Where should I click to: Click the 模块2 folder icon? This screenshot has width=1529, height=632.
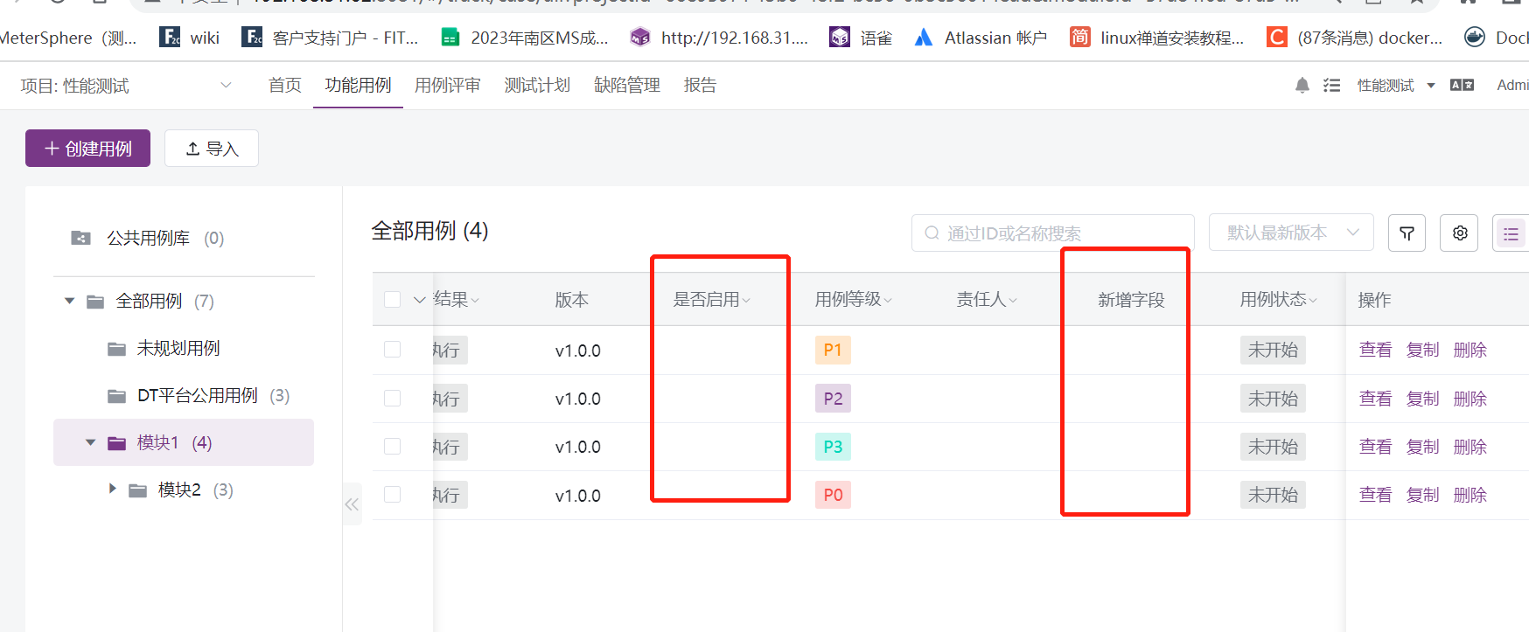(x=137, y=490)
